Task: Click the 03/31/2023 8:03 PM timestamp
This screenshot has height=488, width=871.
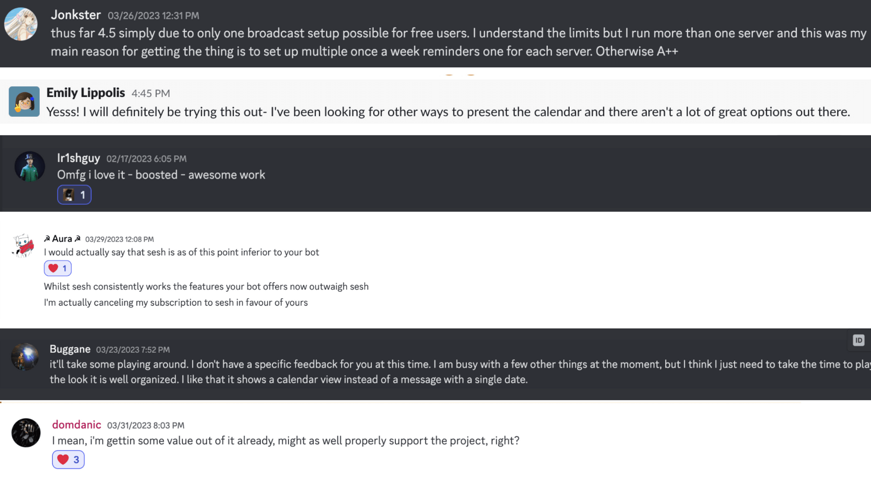Action: [146, 425]
